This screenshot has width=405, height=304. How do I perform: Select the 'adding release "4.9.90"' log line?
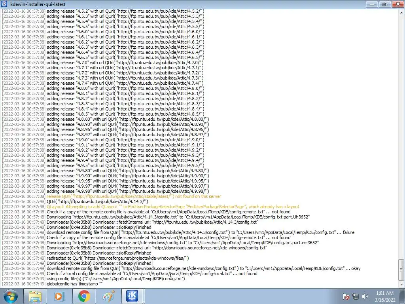(106, 176)
